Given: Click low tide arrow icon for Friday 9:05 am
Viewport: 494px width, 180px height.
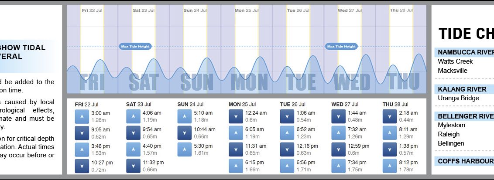Looking at the screenshot, I should tap(81, 133).
